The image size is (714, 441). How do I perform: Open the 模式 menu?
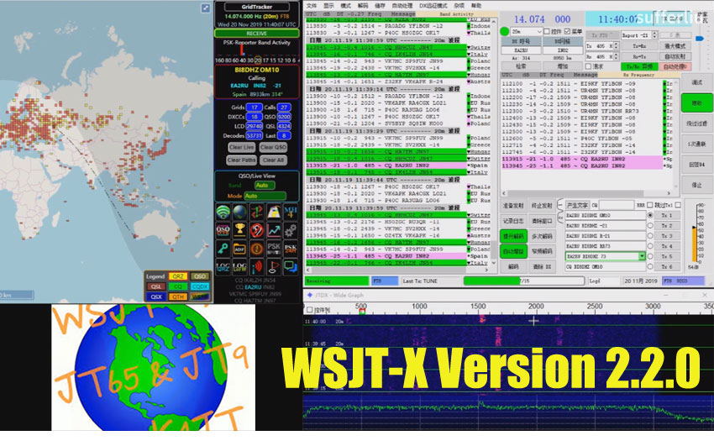point(345,6)
